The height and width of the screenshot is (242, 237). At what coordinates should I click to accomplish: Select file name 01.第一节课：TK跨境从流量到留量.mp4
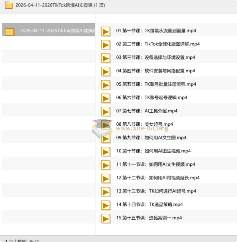click(x=156, y=30)
